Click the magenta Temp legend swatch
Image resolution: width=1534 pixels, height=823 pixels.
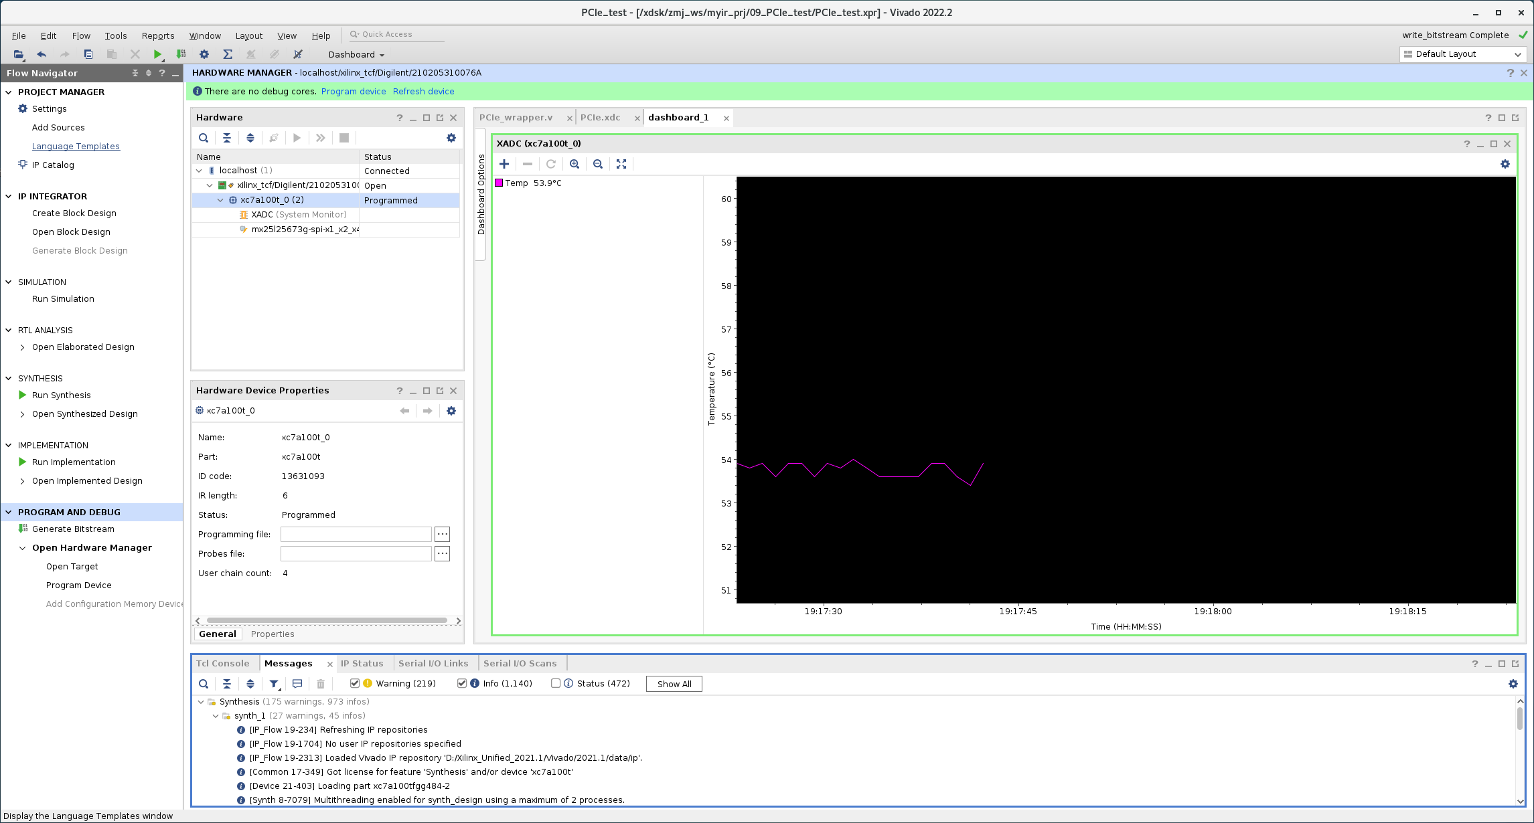tap(499, 183)
